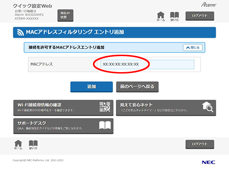The image size is (229, 176).
Task: Click the QR code icon
Action: pos(105,107)
